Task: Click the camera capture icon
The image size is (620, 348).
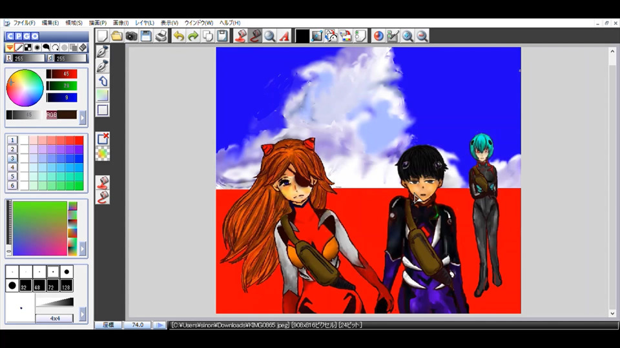Action: [131, 36]
